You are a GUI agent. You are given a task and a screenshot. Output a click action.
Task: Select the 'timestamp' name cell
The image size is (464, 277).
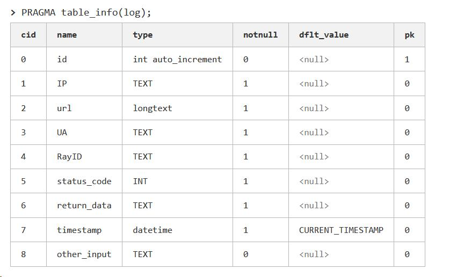79,230
